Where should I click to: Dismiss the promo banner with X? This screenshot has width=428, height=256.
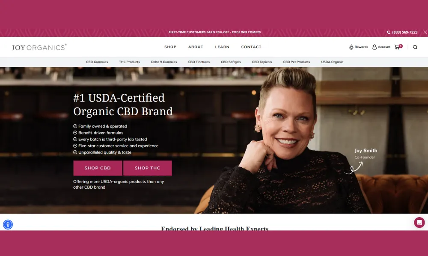425,32
